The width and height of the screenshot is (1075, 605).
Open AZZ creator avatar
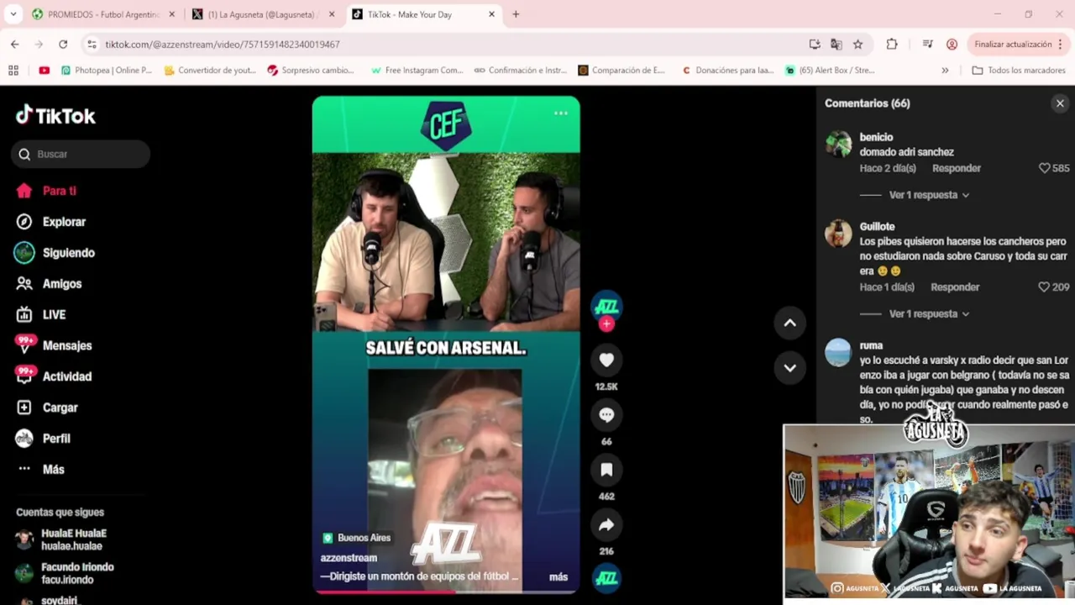click(x=606, y=307)
